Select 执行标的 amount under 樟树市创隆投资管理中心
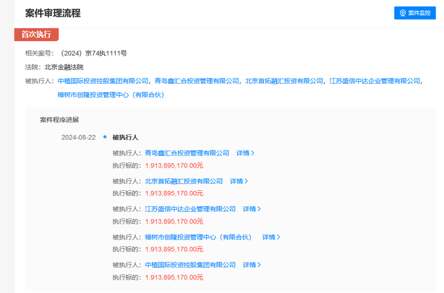Image resolution: width=444 pixels, height=293 pixels. tap(174, 249)
